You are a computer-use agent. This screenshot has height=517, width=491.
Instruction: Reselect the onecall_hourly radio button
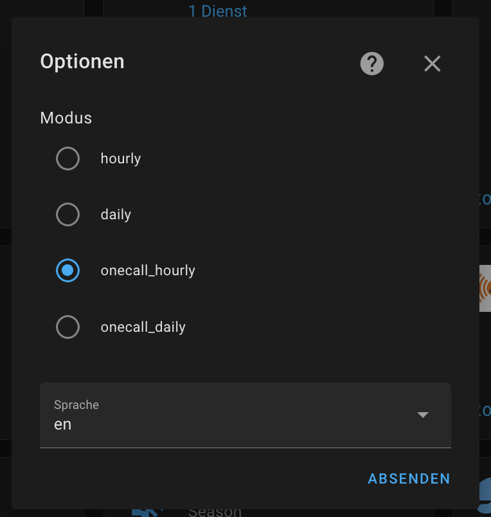(x=67, y=270)
